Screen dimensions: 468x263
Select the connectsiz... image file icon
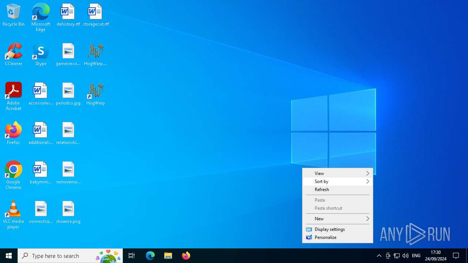pos(41,213)
